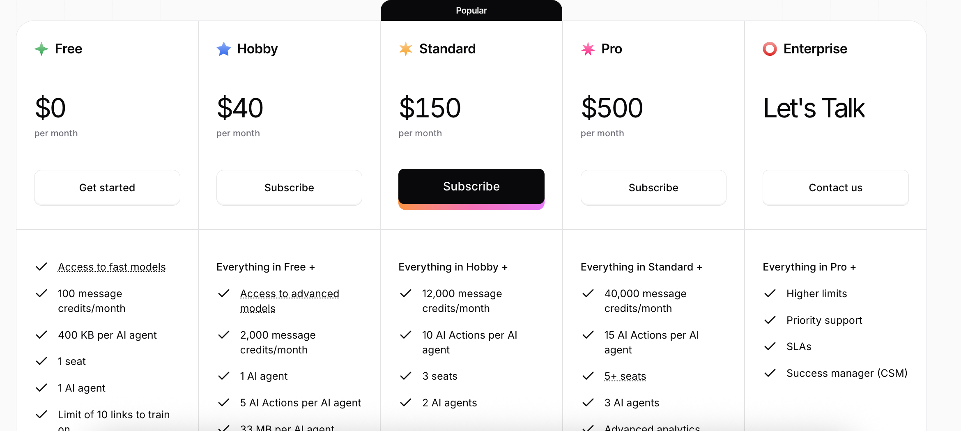Click Contact us for Enterprise

(x=836, y=188)
